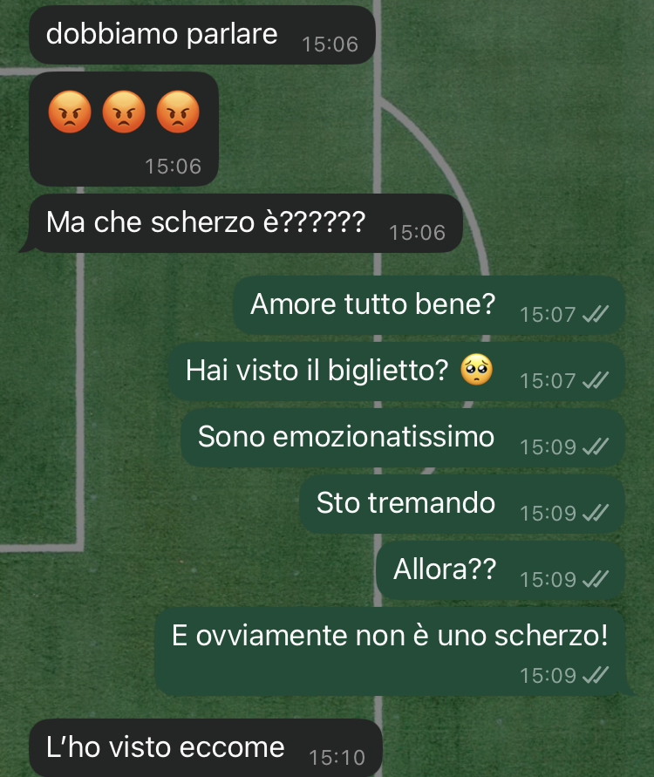
Task: Tap read checkmarks on 'Amore tutto bene?'
Action: (x=596, y=314)
